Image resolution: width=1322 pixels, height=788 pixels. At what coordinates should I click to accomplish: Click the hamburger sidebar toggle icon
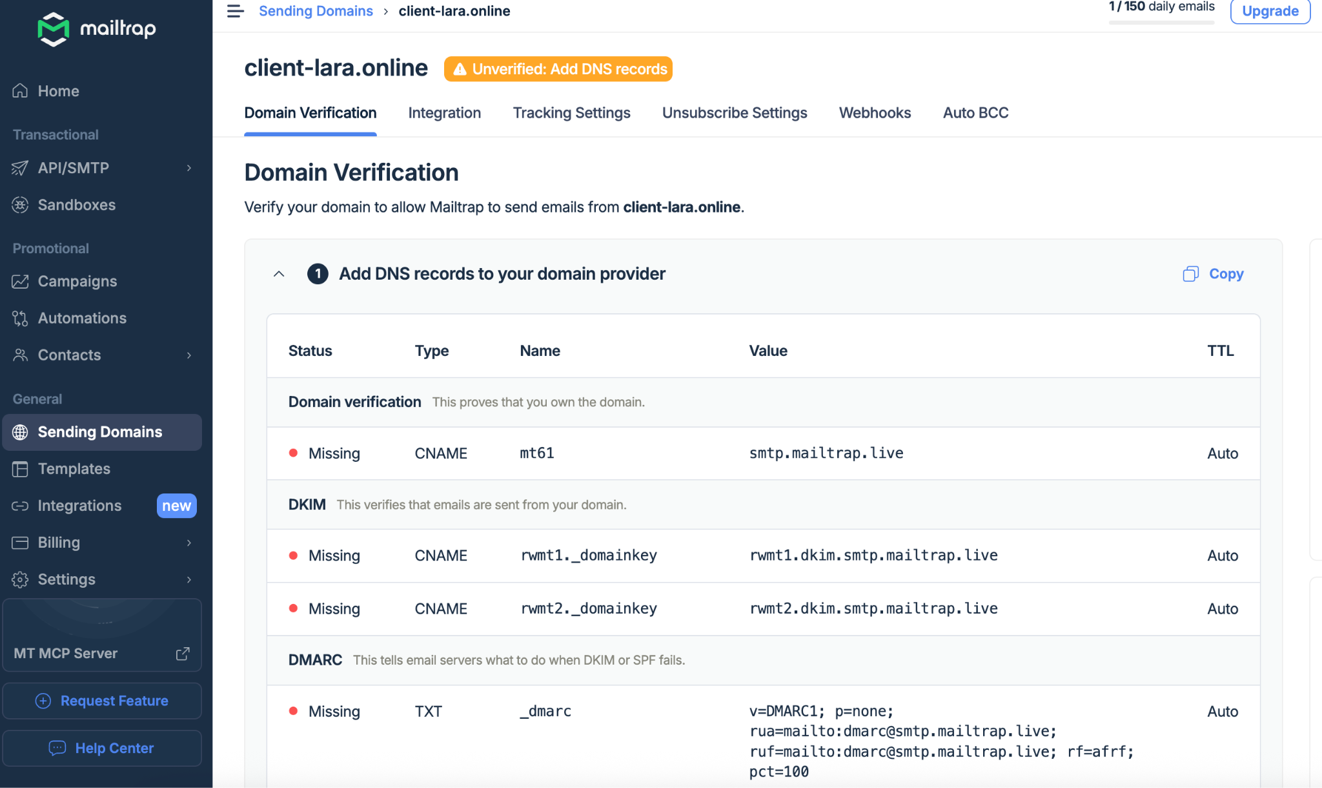coord(235,11)
